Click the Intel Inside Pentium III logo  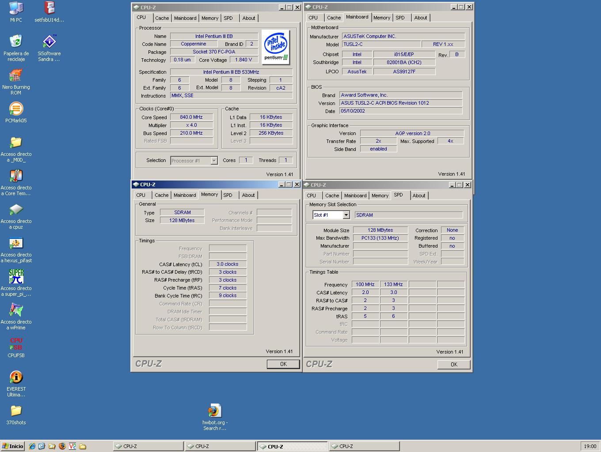pos(276,47)
